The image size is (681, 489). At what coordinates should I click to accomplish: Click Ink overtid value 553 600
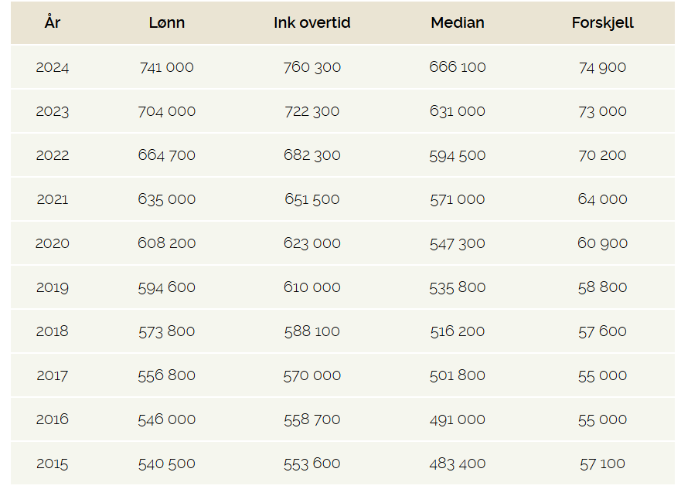pos(312,464)
